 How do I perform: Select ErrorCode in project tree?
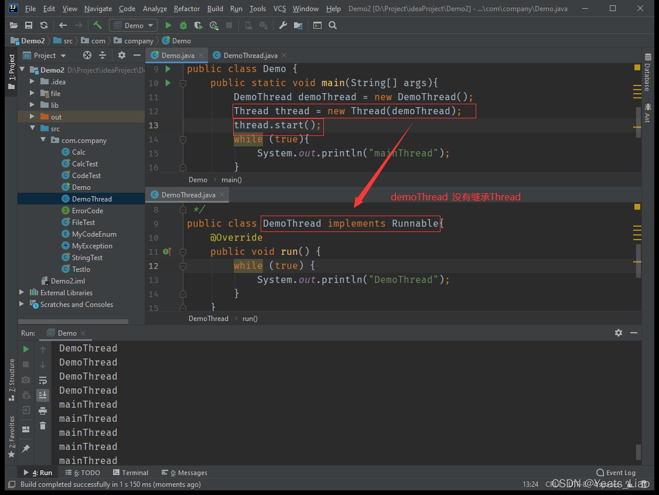[x=87, y=211]
